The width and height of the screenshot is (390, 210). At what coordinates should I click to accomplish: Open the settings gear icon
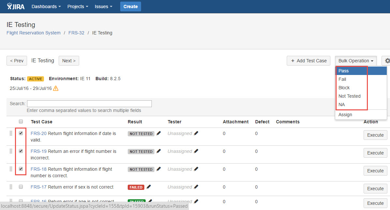click(x=387, y=61)
